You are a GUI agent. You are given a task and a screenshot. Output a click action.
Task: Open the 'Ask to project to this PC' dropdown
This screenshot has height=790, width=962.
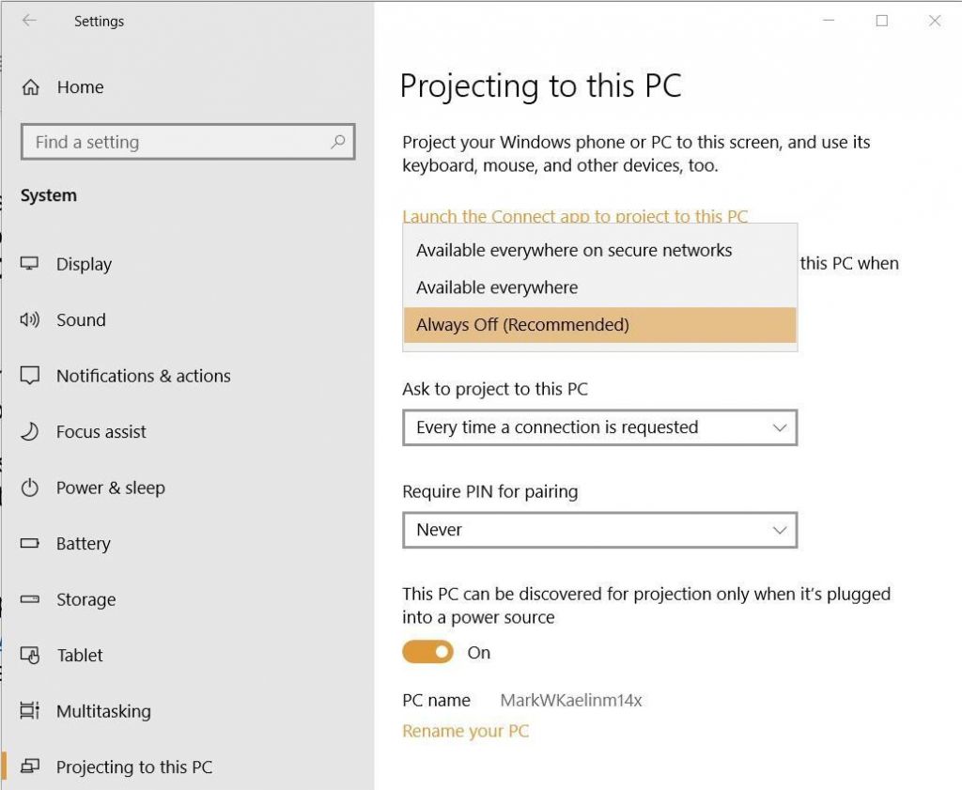(599, 427)
